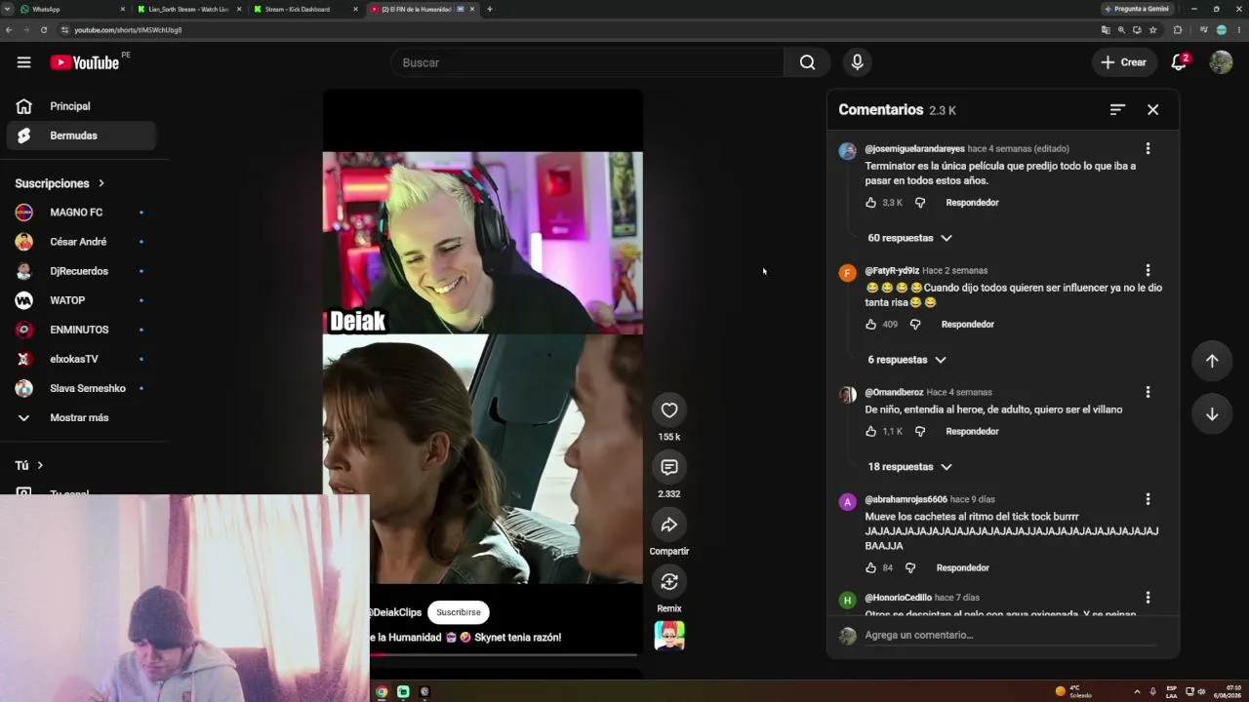The width and height of the screenshot is (1249, 702).
Task: Open the DjRecuerdos subscription
Action: [x=81, y=271]
